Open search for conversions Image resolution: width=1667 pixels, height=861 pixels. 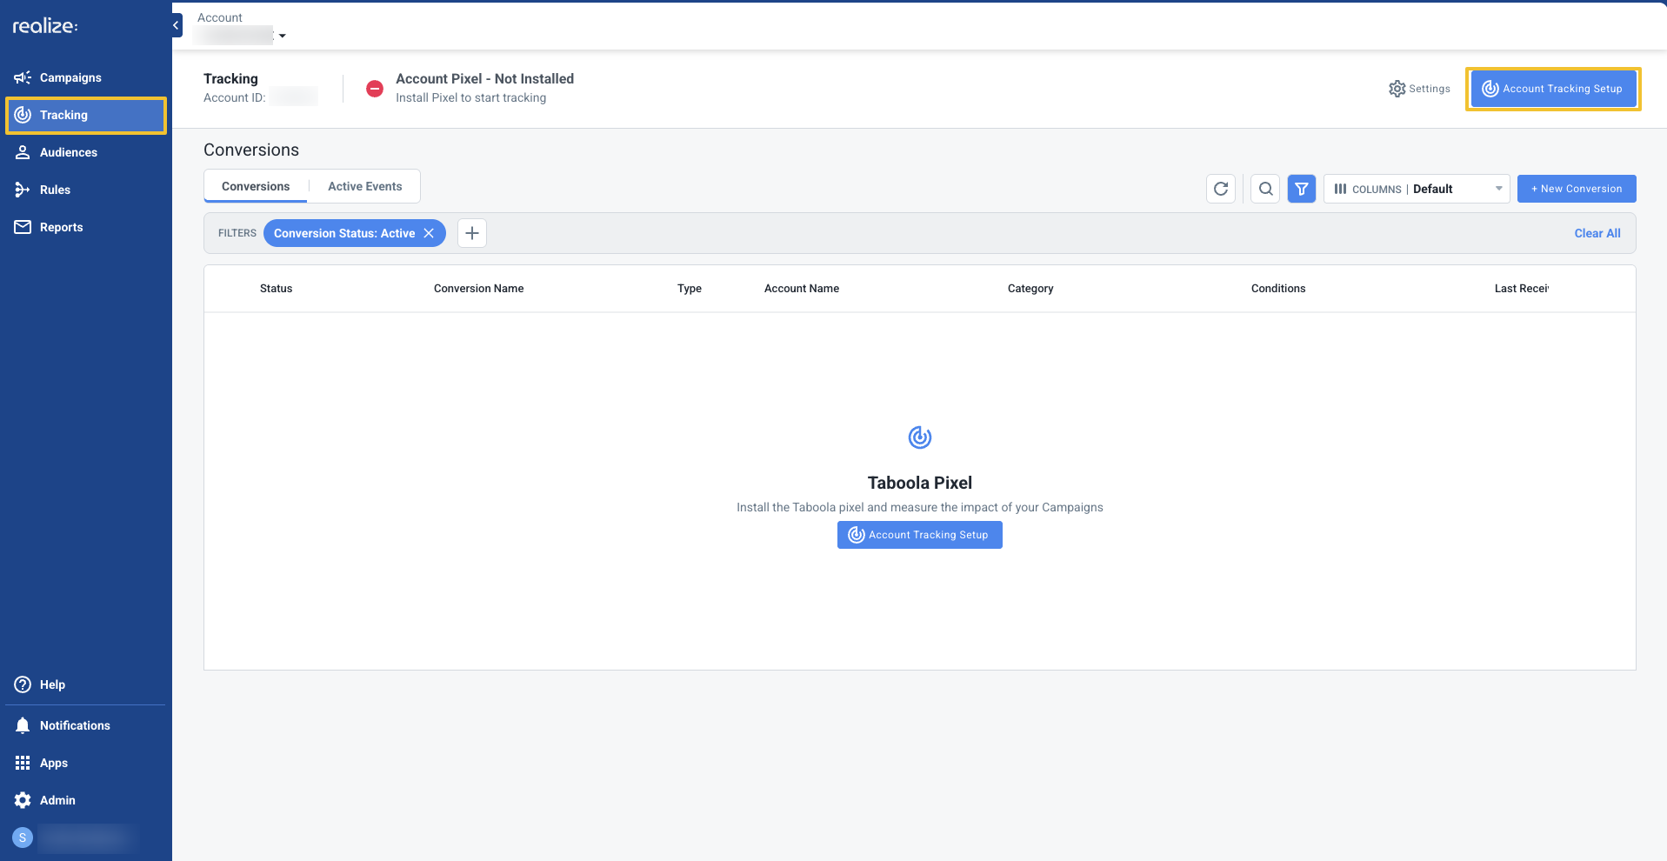(1265, 189)
